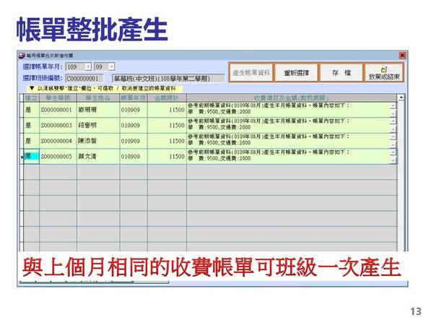Viewport: 426px width, 320px height.
Task: Click the 收費項目及金額 column header
Action: point(292,98)
